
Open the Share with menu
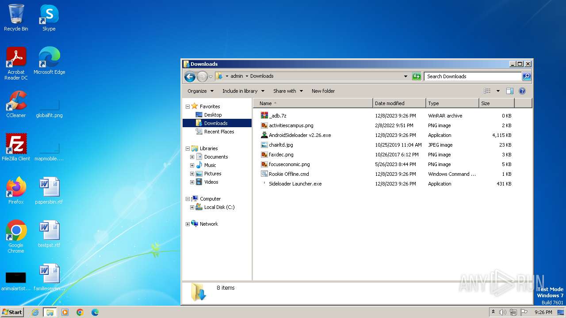(288, 91)
